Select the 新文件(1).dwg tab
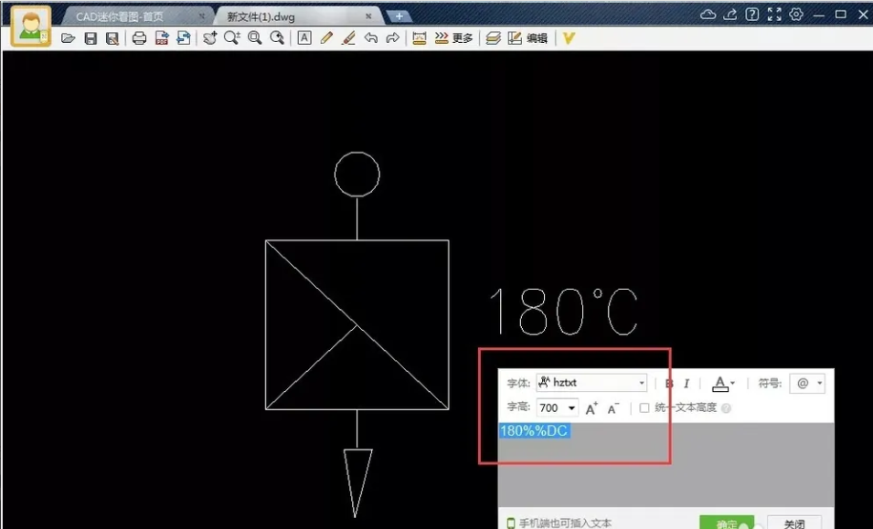873x529 pixels. tap(274, 16)
